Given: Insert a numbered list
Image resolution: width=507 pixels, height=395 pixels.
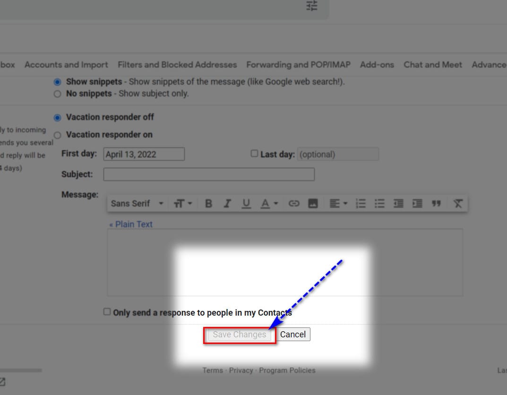Looking at the screenshot, I should coord(361,204).
